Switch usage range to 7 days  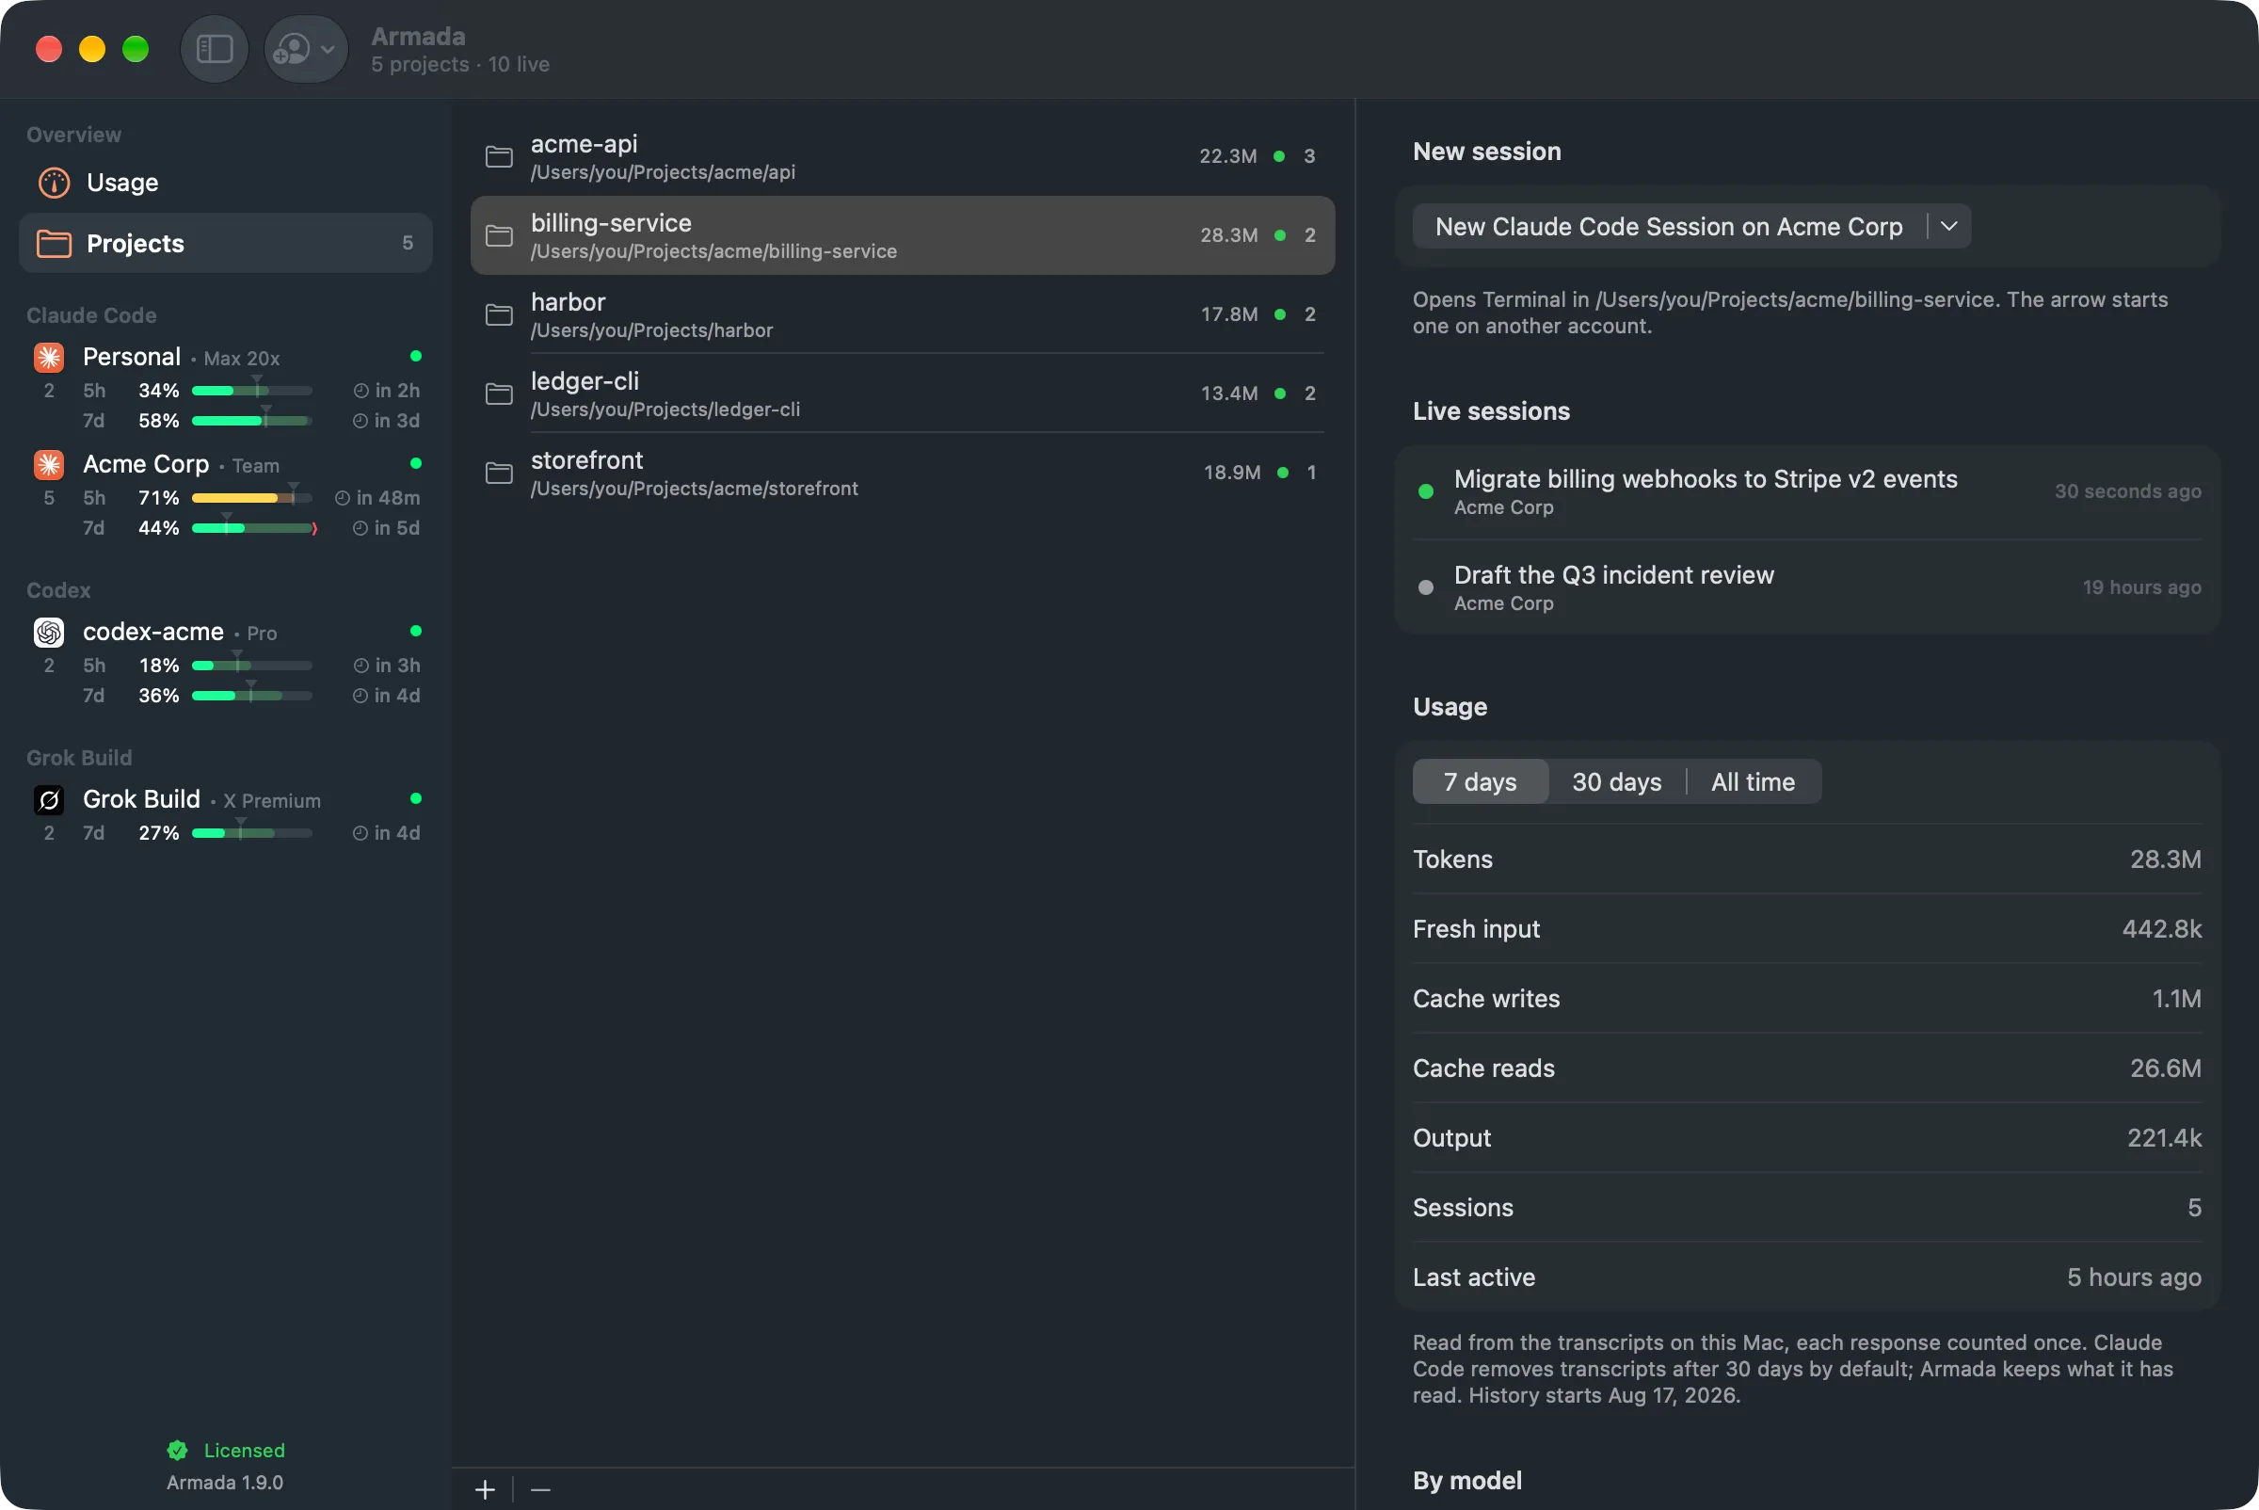1480,781
